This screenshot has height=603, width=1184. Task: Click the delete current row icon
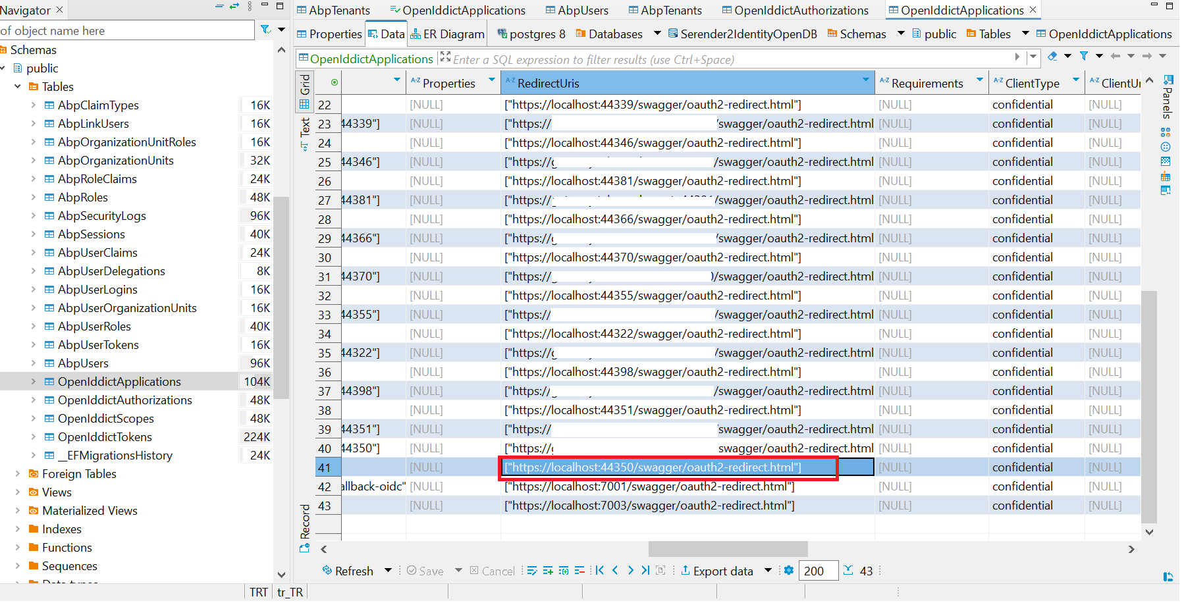(x=579, y=571)
